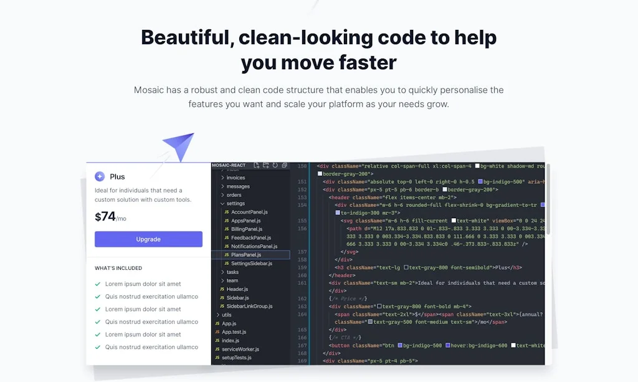Click the Upgrade button

click(x=148, y=239)
